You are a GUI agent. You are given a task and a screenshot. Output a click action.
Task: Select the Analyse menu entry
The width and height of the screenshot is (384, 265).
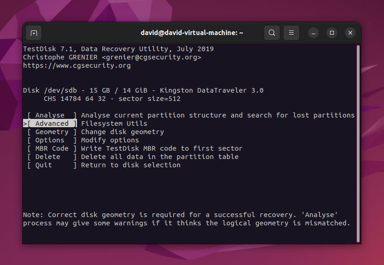52,115
